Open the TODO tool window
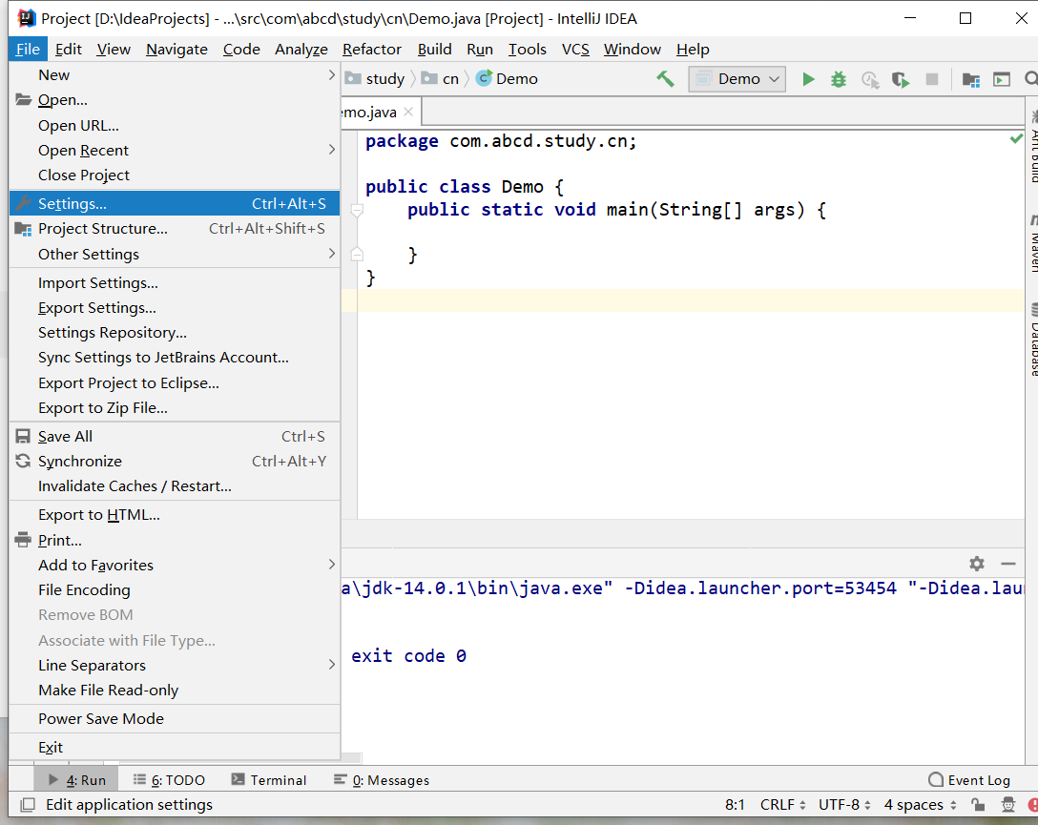The width and height of the screenshot is (1038, 825). click(169, 780)
